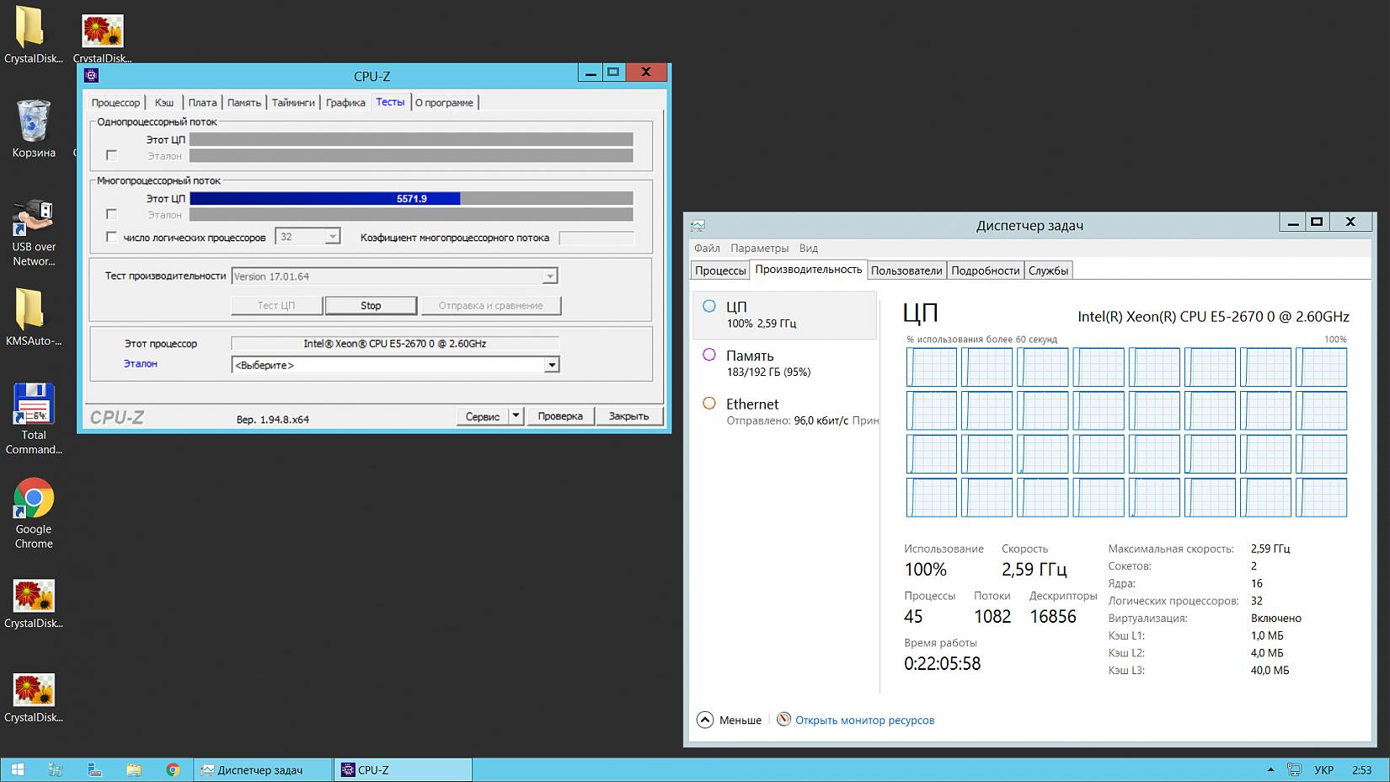
Task: Click the Дескрипторы value 16856
Action: click(x=1053, y=617)
